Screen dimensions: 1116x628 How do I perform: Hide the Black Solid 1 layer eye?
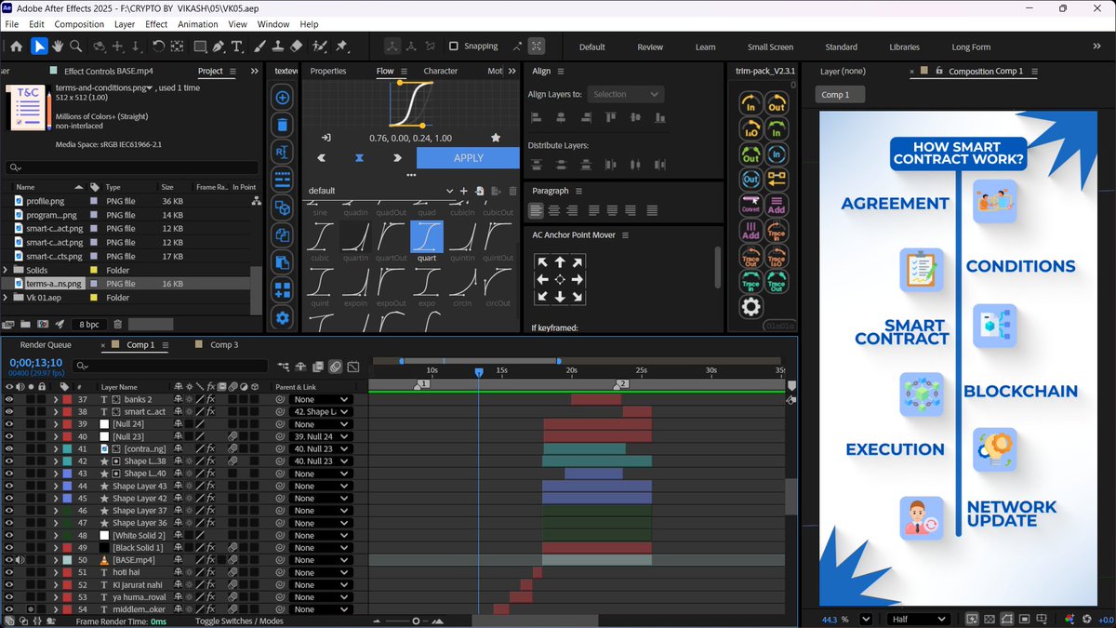point(9,548)
